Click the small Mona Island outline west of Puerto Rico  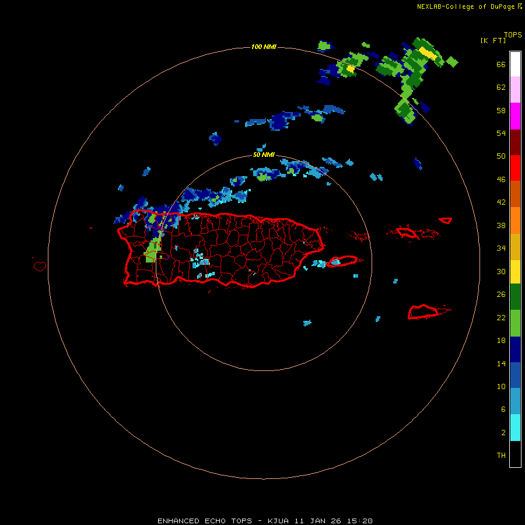(40, 266)
